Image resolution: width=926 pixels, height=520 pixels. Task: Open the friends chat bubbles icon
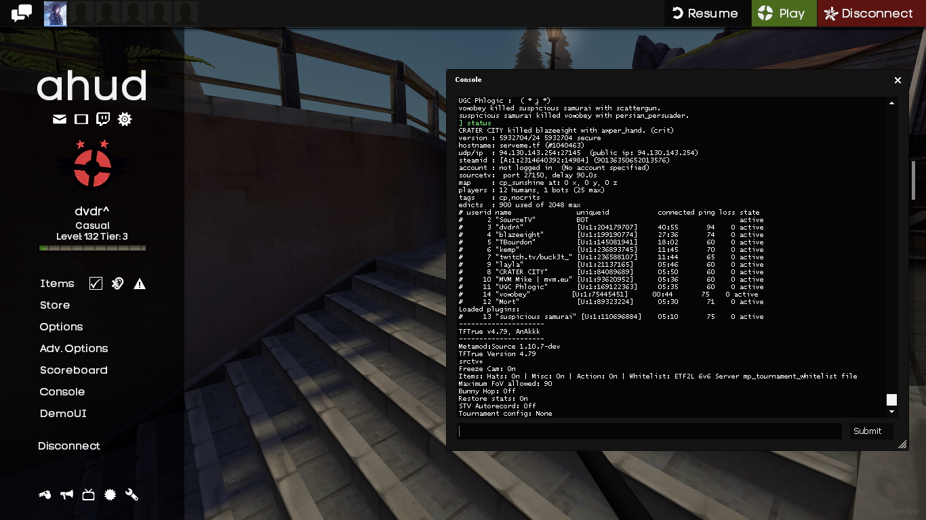[22, 13]
